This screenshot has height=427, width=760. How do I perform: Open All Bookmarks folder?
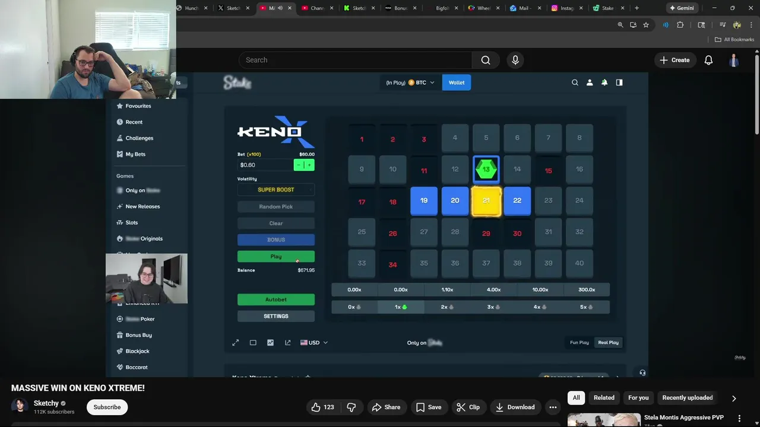(734, 40)
